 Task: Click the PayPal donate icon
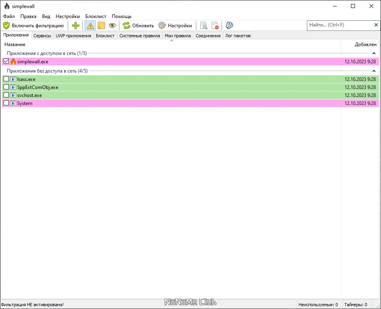(230, 25)
